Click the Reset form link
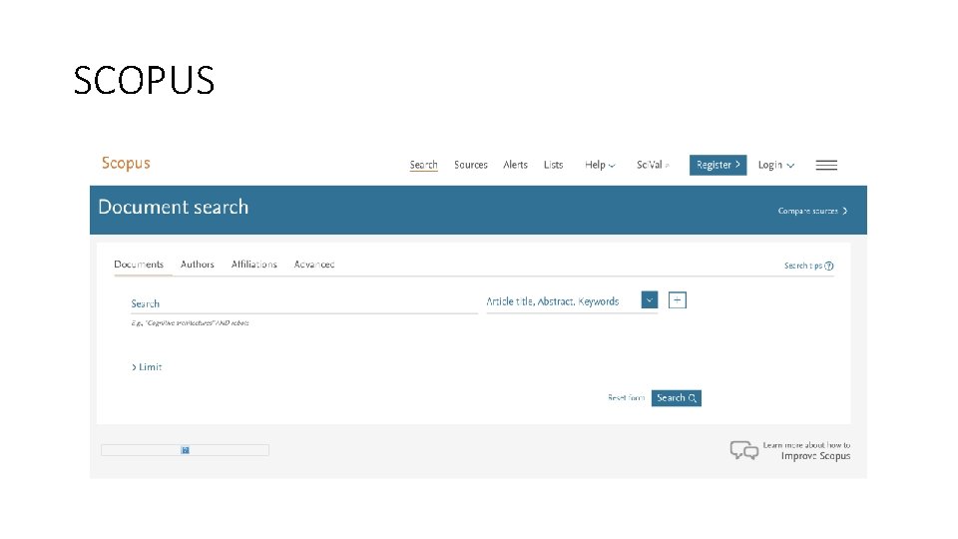This screenshot has height=539, width=958. pyautogui.click(x=627, y=398)
